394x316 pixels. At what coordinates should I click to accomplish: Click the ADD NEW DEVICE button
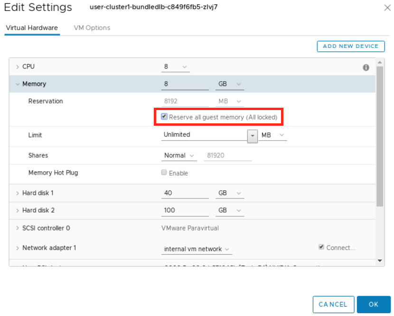pos(350,46)
